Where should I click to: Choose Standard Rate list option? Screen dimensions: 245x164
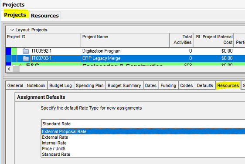tap(143, 154)
